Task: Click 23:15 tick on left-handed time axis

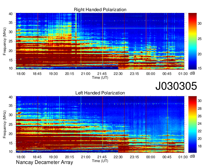Action: (x=134, y=157)
